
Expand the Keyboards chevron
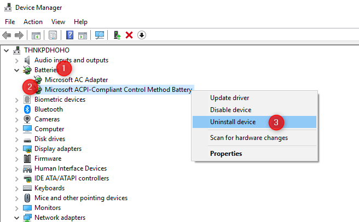pos(17,189)
